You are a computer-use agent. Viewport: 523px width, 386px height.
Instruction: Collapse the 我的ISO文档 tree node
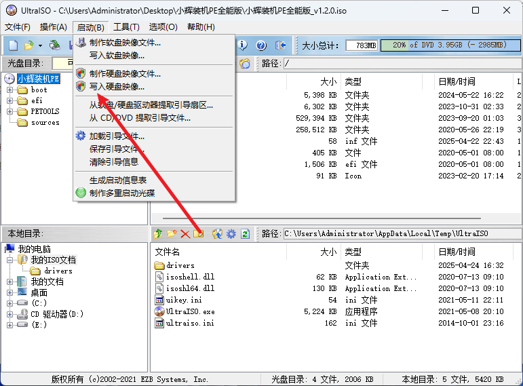click(x=9, y=260)
